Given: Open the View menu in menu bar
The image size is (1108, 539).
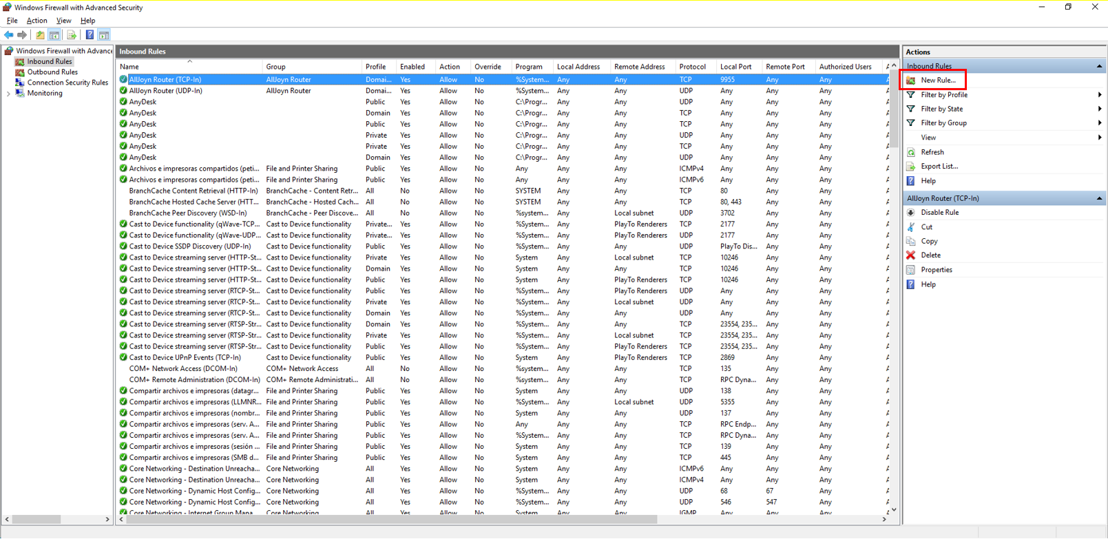Looking at the screenshot, I should click(63, 21).
